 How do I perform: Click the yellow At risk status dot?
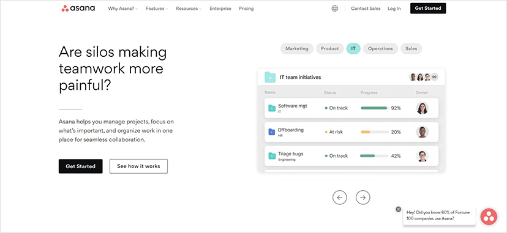pyautogui.click(x=326, y=132)
